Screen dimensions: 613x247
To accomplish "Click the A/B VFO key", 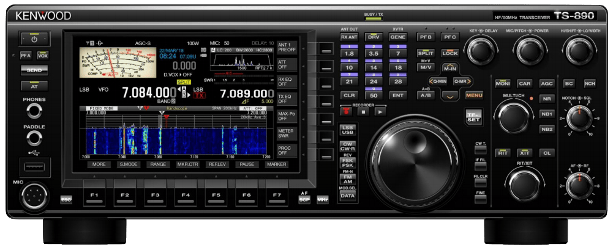I will [x=426, y=95].
